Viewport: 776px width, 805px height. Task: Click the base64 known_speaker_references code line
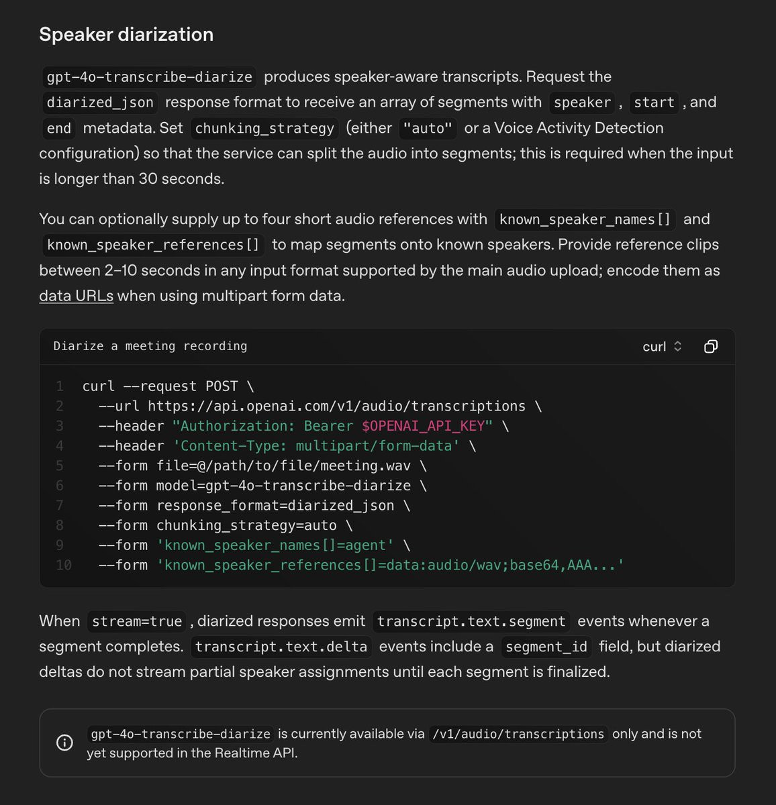(361, 565)
